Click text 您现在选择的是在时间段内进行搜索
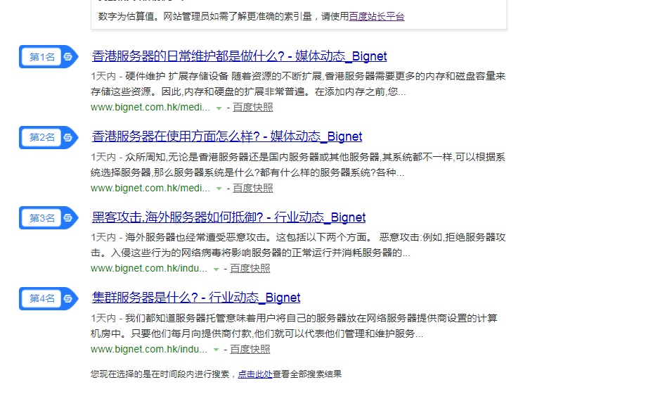653x413 pixels. coord(160,374)
